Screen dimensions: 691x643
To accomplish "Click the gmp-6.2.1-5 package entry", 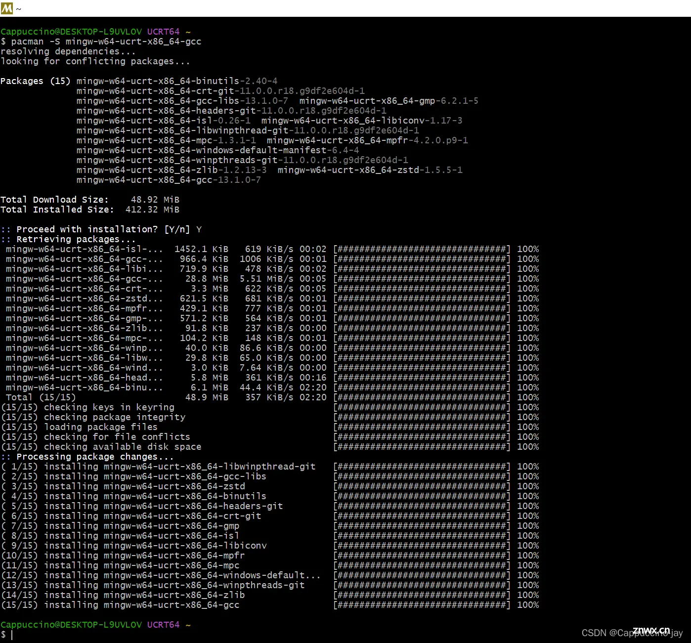I will (x=389, y=101).
